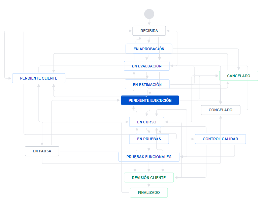The height and width of the screenshot is (209, 262).
Task: Select the transition arrow from REVISIÓN CLIENTE to FINALIZADO
Action: click(149, 185)
